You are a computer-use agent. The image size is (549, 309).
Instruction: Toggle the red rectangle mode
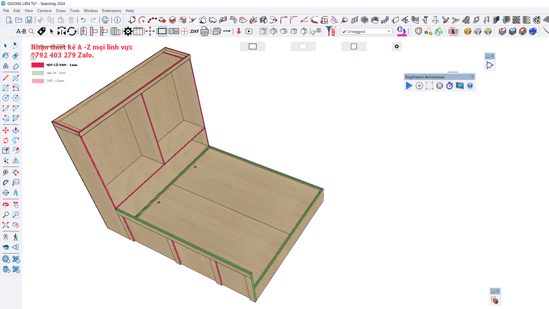tap(354, 46)
